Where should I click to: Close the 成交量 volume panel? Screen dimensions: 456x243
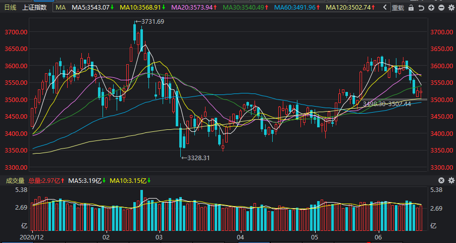[x=441, y=180]
